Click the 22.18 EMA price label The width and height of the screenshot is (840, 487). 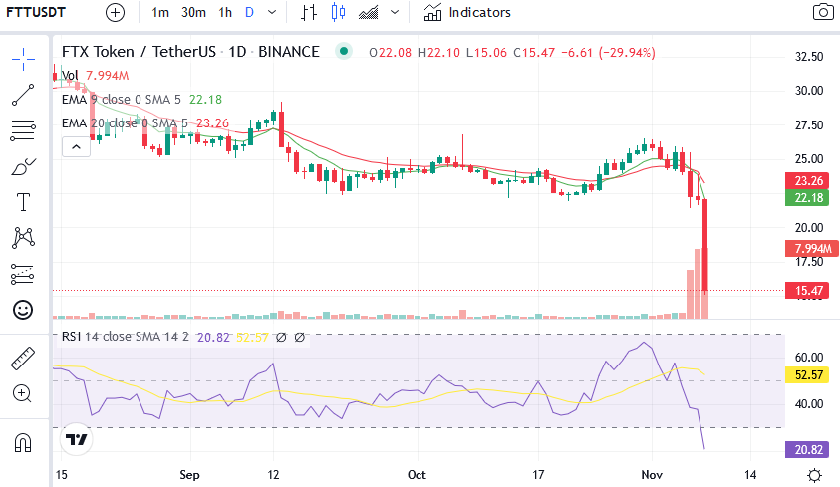(x=807, y=198)
